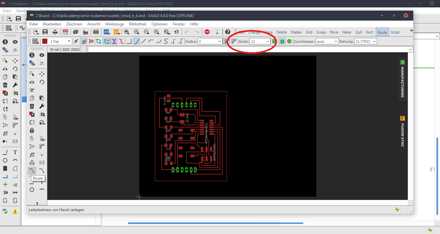The width and height of the screenshot is (440, 234).
Task: Click the red Stop command icon
Action: pos(207,32)
